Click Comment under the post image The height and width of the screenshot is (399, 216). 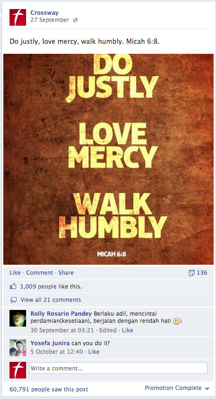(39, 272)
